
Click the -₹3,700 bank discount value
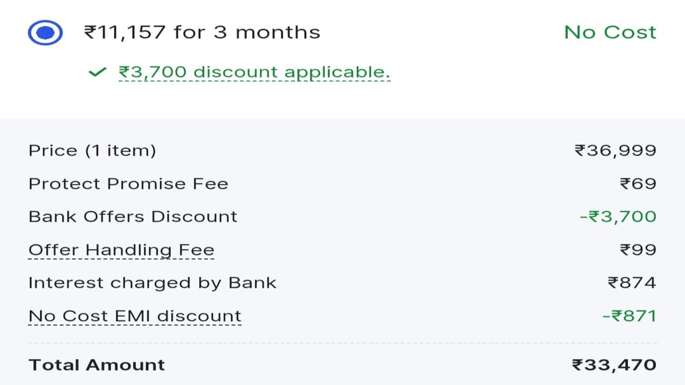pos(618,217)
